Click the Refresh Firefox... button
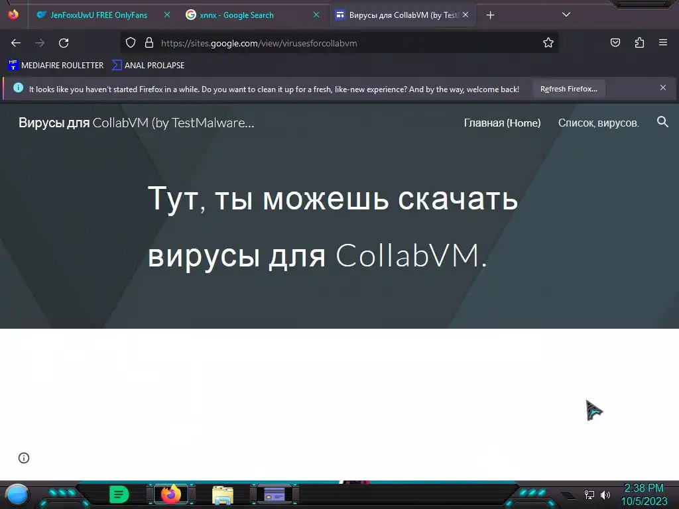Screen dimensions: 679x509 (568, 89)
